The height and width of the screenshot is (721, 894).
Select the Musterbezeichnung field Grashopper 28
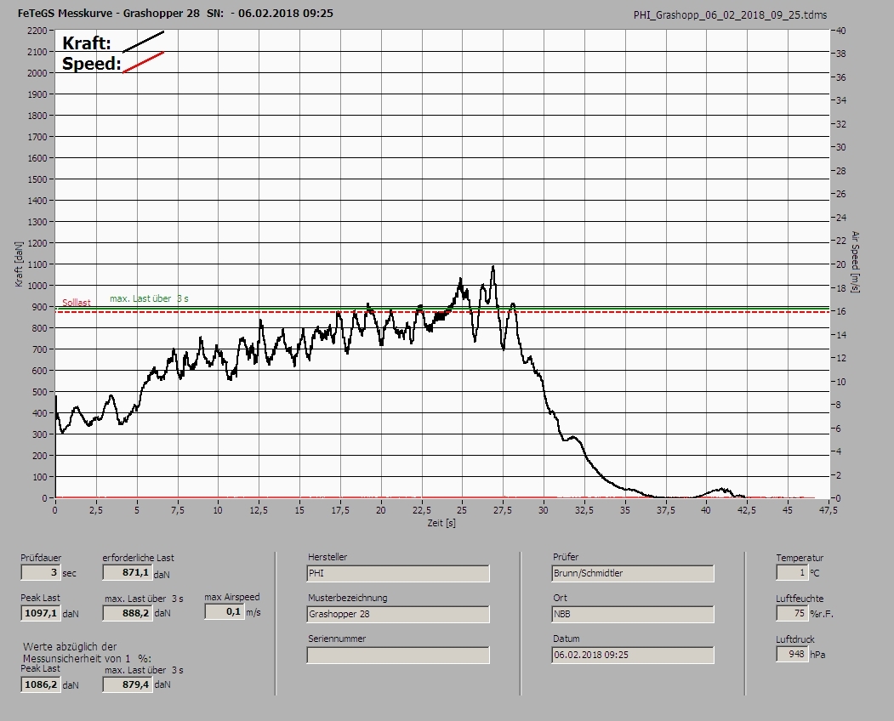point(398,615)
